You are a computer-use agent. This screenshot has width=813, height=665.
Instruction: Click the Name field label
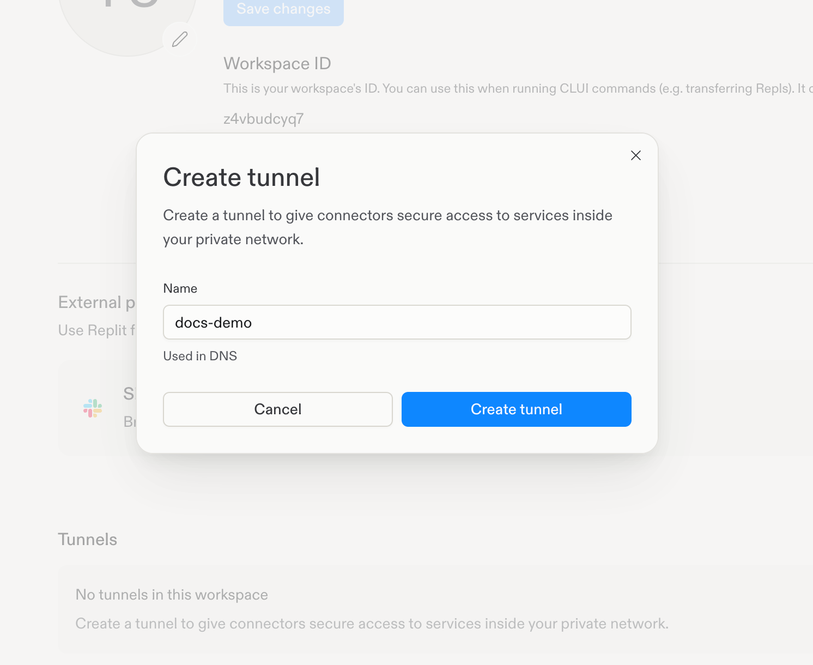point(180,288)
